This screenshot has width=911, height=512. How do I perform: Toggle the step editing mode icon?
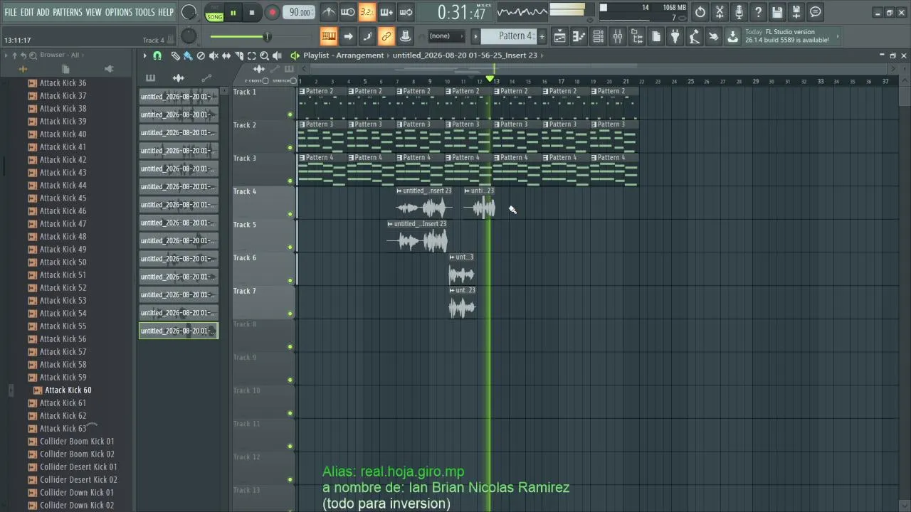point(367,36)
